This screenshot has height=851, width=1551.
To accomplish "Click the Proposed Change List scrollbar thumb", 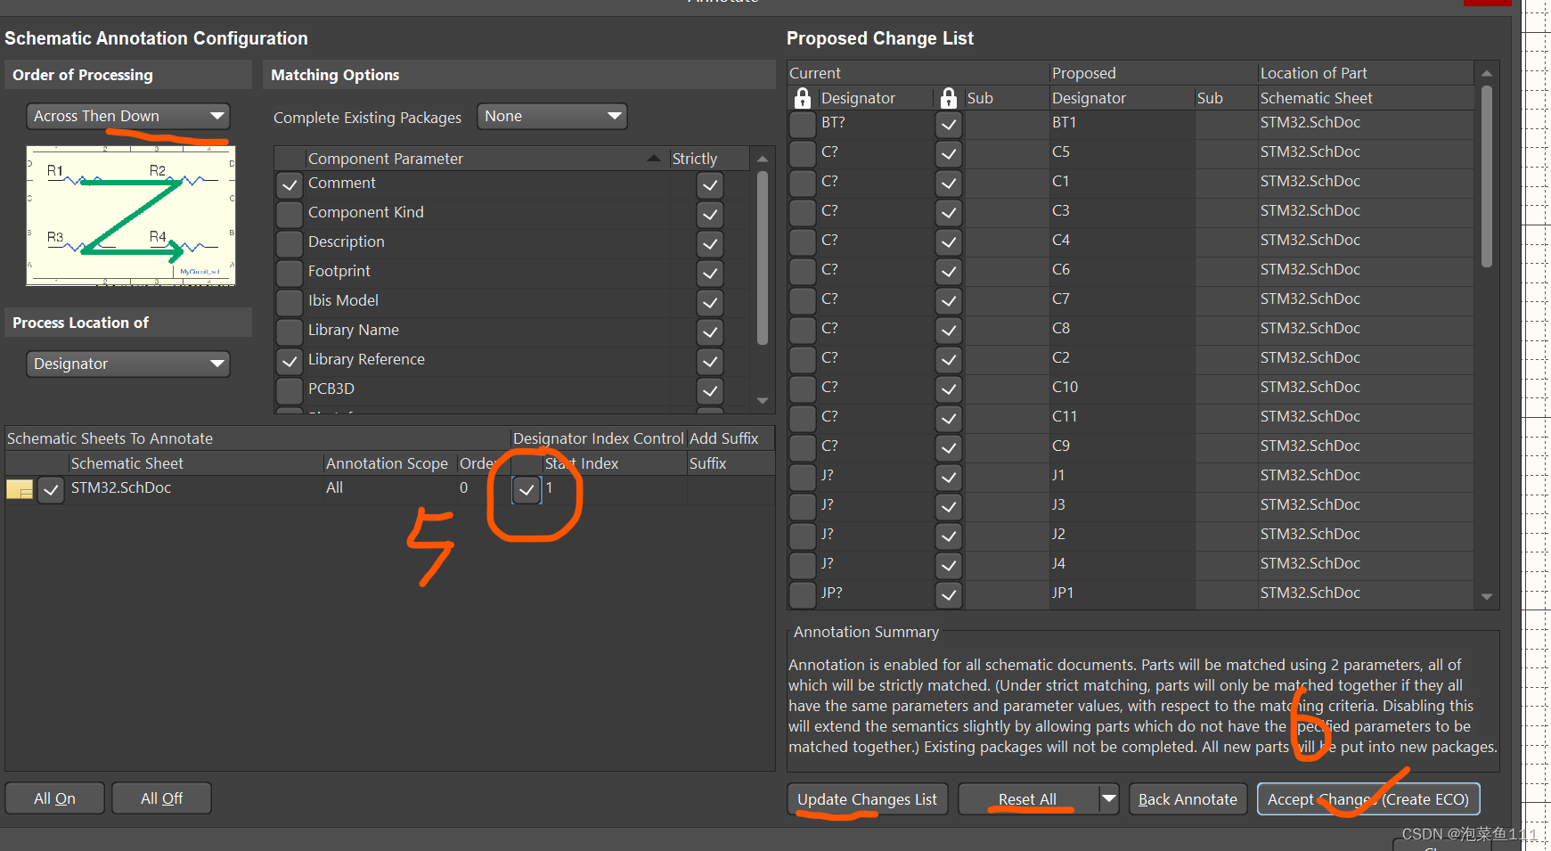I will coord(1486,176).
